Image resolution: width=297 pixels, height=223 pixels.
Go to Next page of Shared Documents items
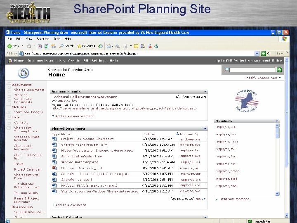200,199
